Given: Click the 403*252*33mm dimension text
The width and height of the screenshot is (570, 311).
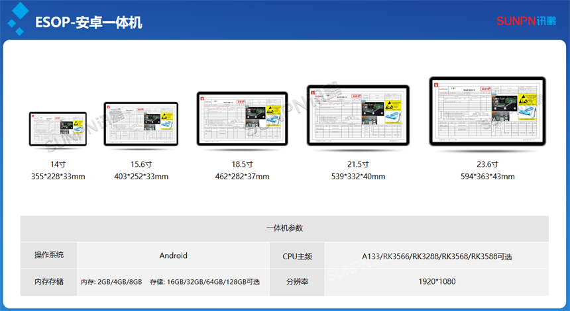Looking at the screenshot, I should click(141, 177).
